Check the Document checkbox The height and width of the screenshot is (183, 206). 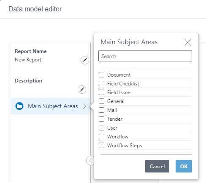pos(101,75)
